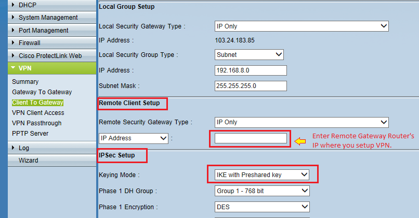Open the Firewall menu arrow

[x=13, y=42]
